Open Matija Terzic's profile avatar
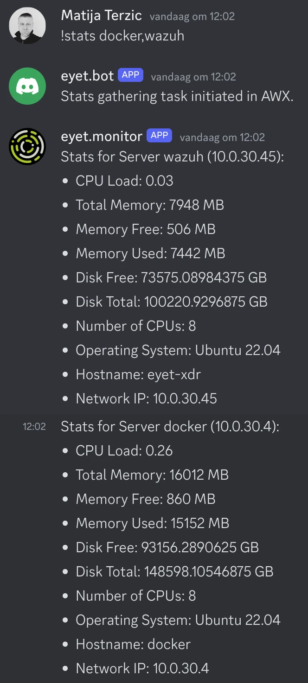The width and height of the screenshot is (308, 683). pos(27,26)
